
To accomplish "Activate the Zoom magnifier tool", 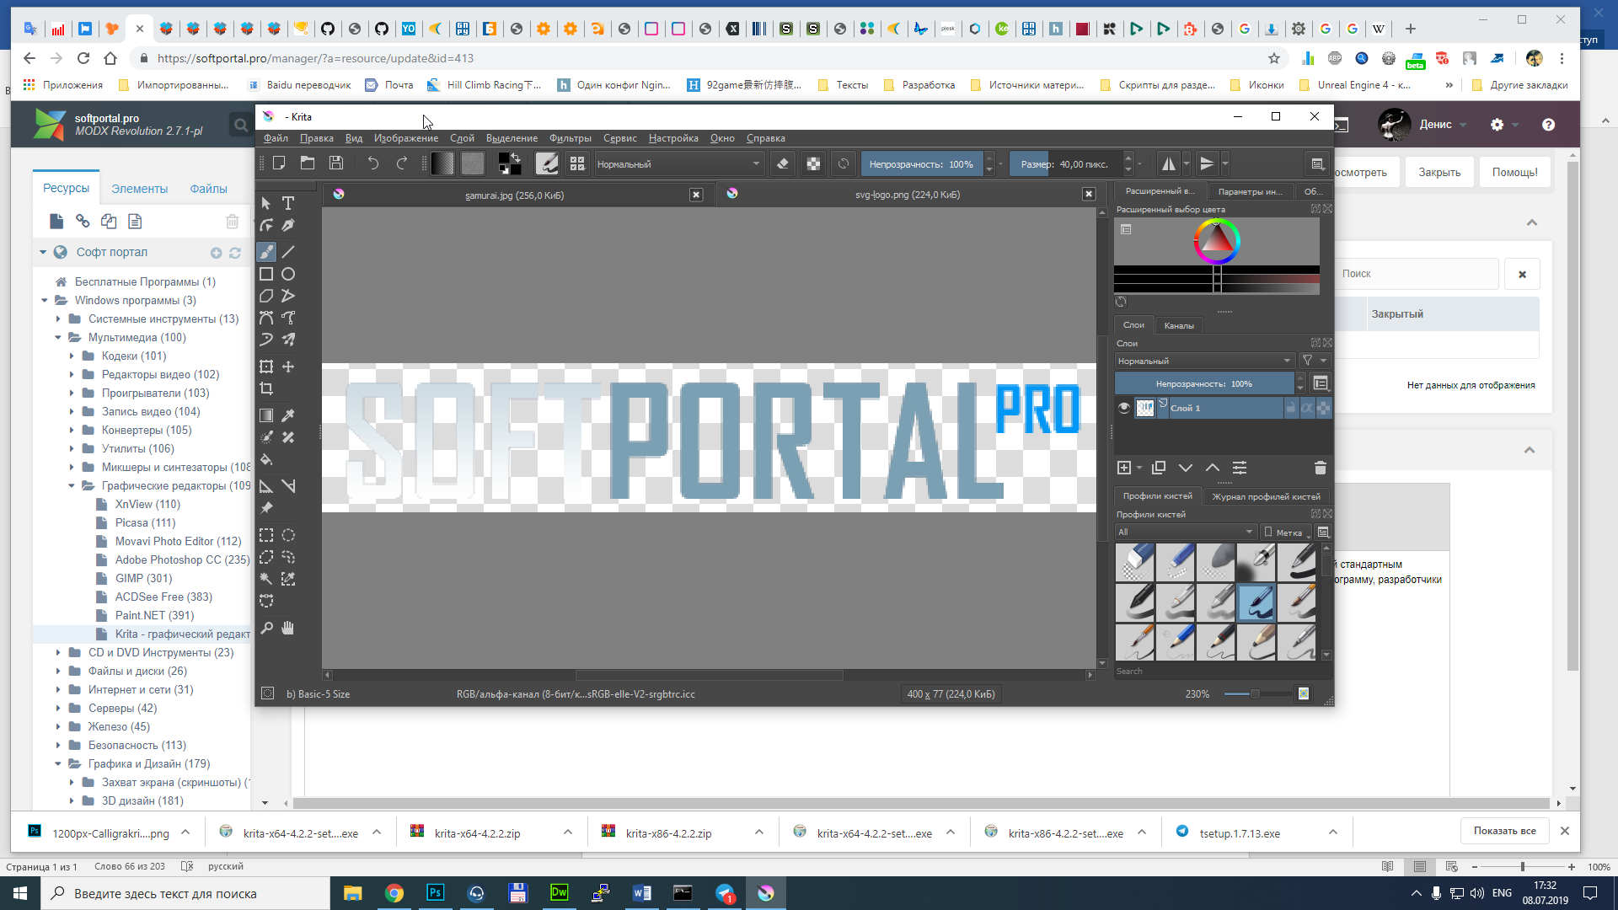I will click(x=266, y=628).
